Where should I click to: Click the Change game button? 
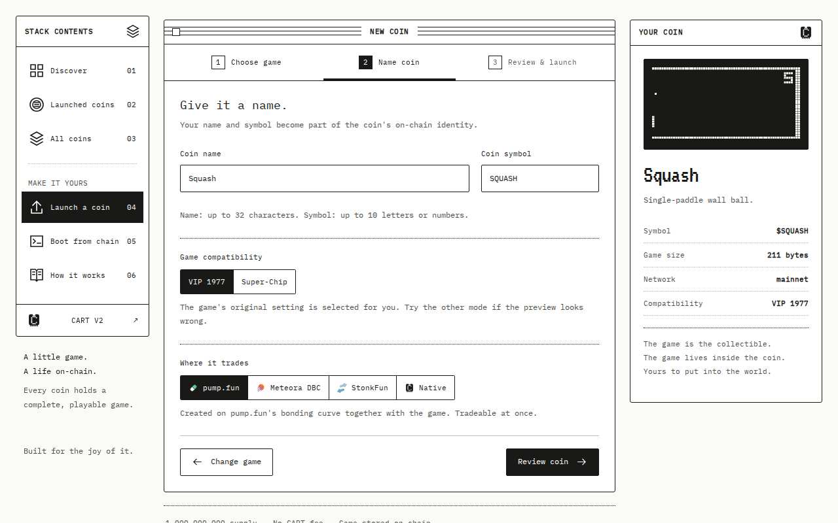pyautogui.click(x=227, y=462)
